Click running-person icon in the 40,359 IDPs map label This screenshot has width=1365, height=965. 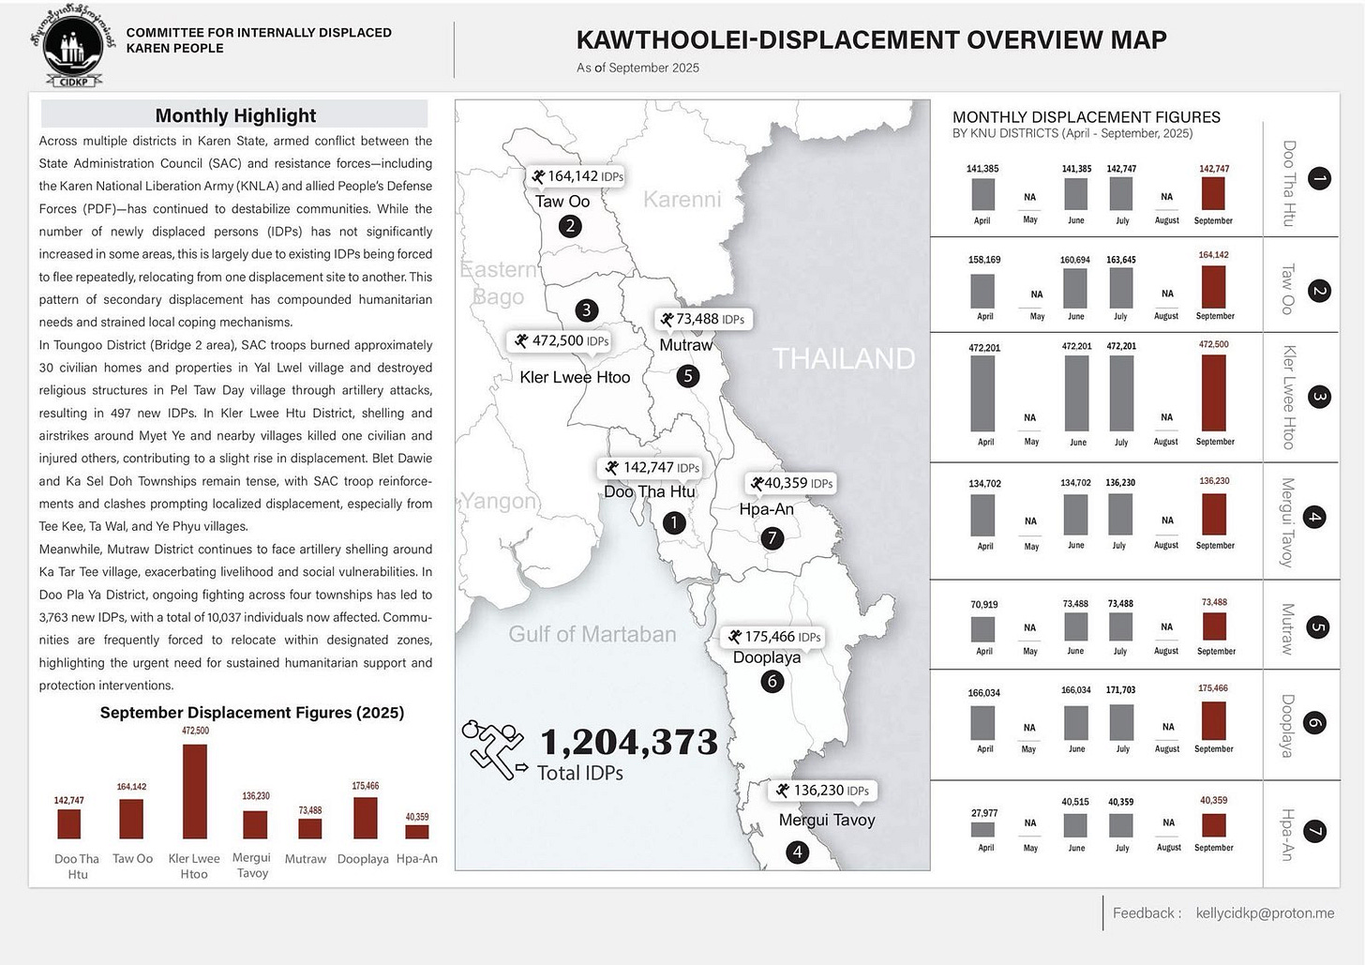coord(757,484)
